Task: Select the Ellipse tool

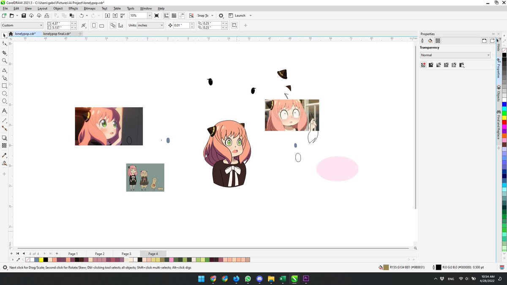Action: [4, 93]
